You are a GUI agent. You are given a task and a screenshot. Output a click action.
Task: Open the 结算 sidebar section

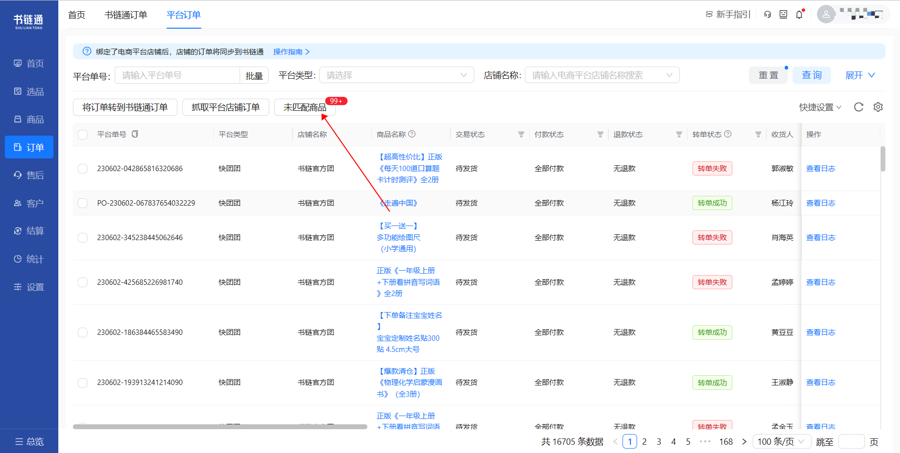[29, 231]
